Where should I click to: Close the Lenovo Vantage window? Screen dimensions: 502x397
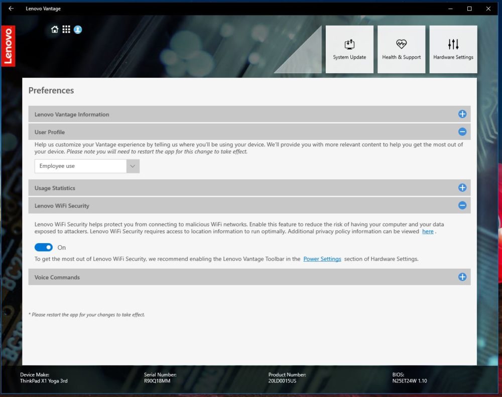(x=488, y=9)
